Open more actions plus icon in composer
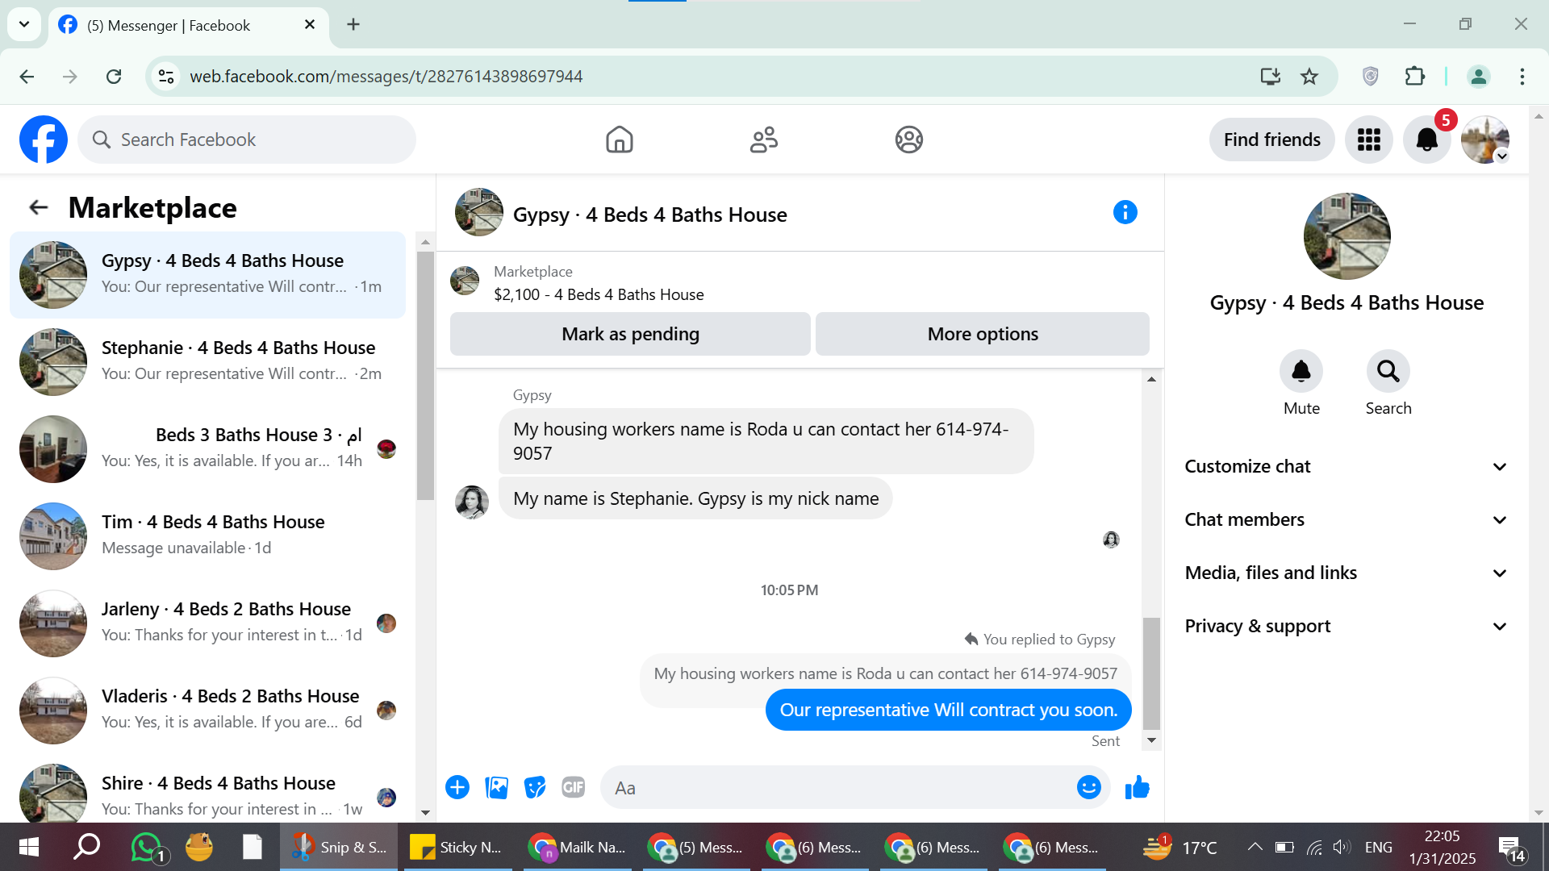The height and width of the screenshot is (871, 1549). pos(457,787)
